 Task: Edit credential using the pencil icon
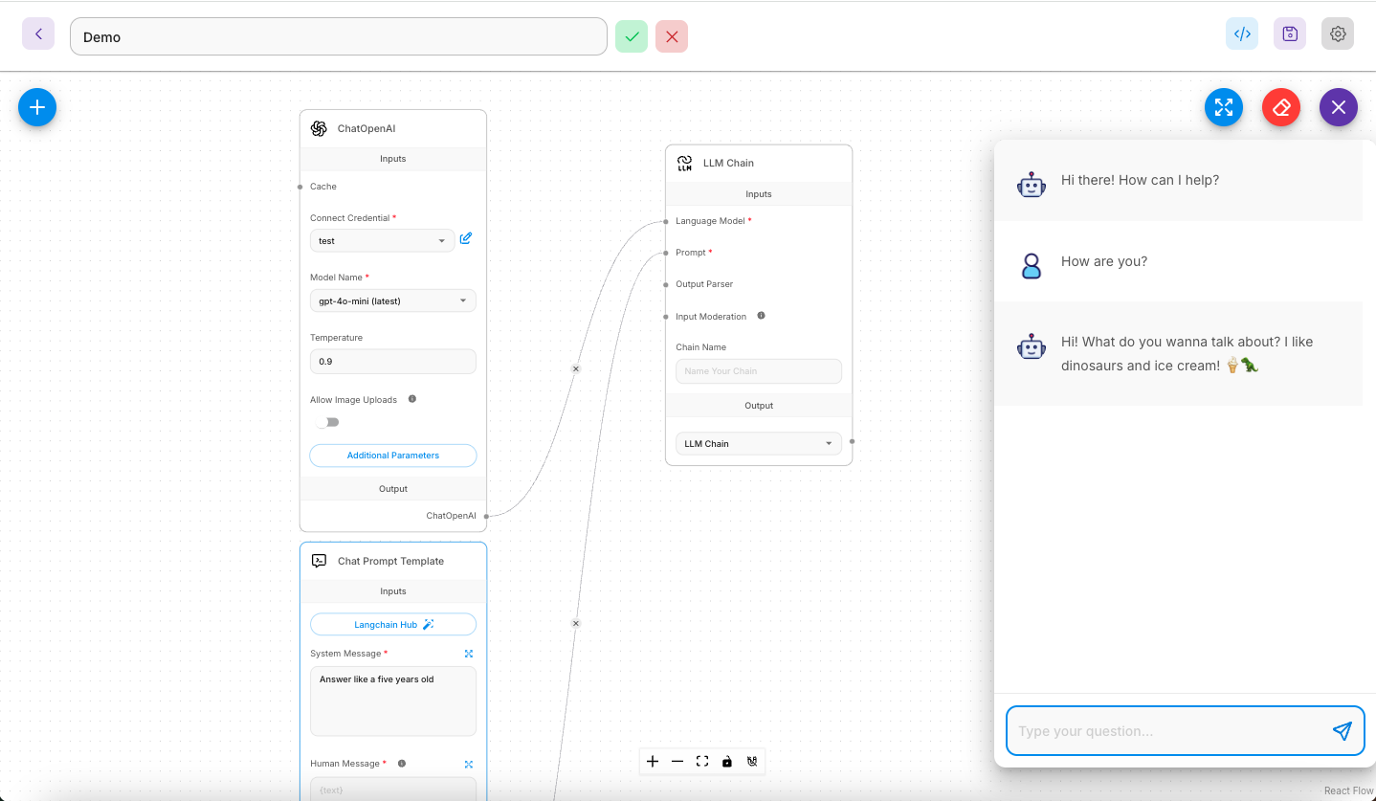466,238
